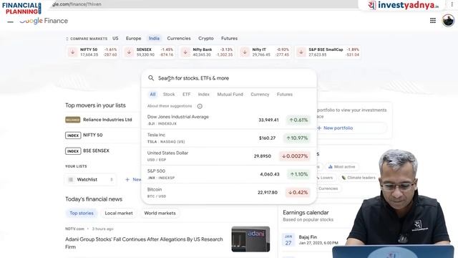Click the USD/EGP 0.0027% change badge
This screenshot has height=258, width=458.
coord(295,156)
